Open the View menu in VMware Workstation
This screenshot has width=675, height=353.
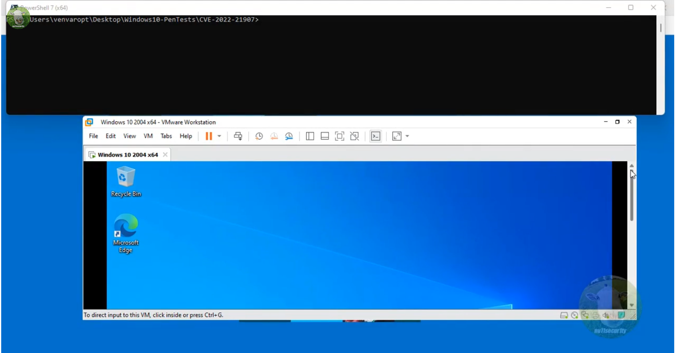129,136
